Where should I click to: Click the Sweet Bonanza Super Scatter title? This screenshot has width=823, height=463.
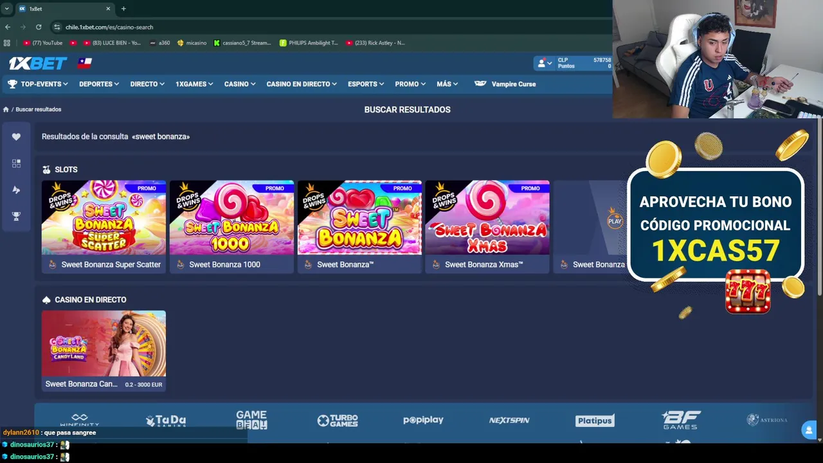click(111, 264)
